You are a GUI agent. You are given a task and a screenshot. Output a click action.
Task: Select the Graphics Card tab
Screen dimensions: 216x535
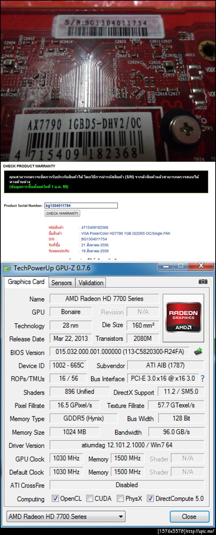pyautogui.click(x=26, y=282)
